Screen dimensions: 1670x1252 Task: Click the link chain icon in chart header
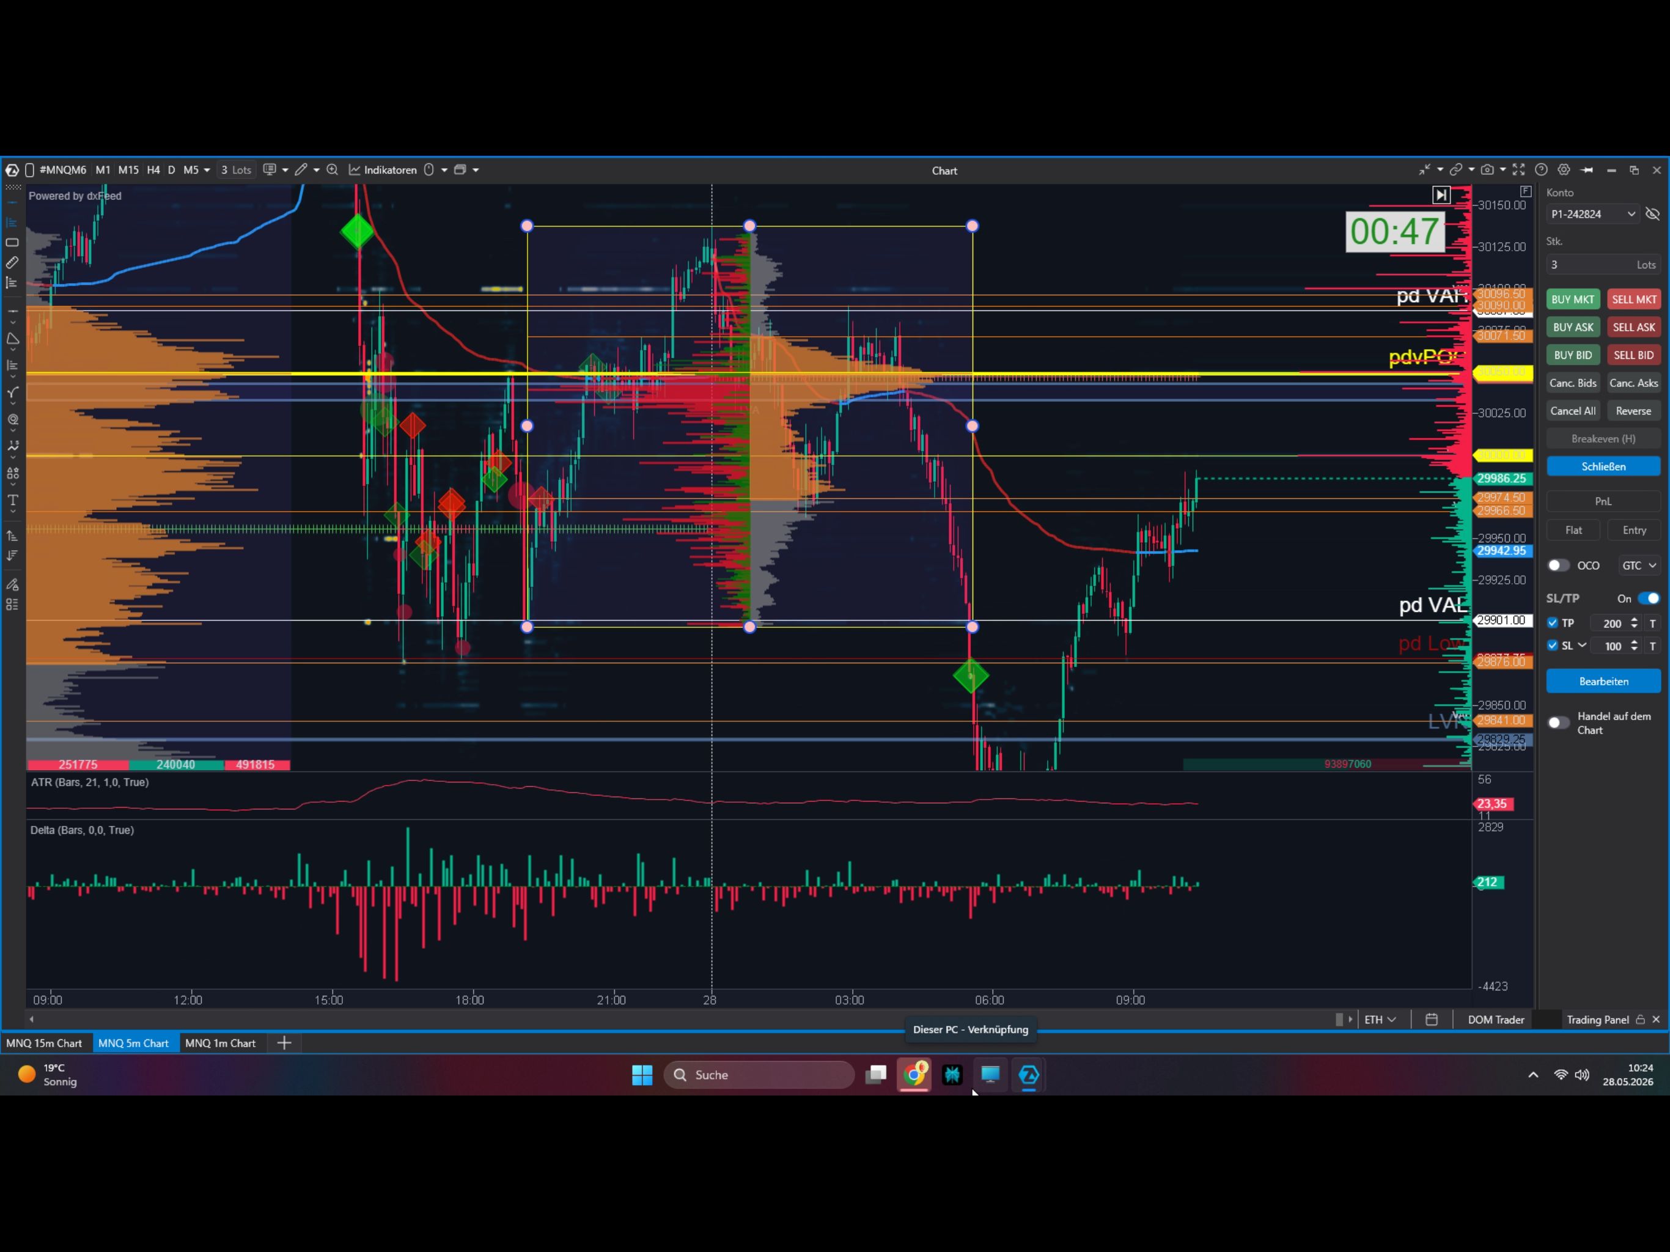pyautogui.click(x=1456, y=170)
